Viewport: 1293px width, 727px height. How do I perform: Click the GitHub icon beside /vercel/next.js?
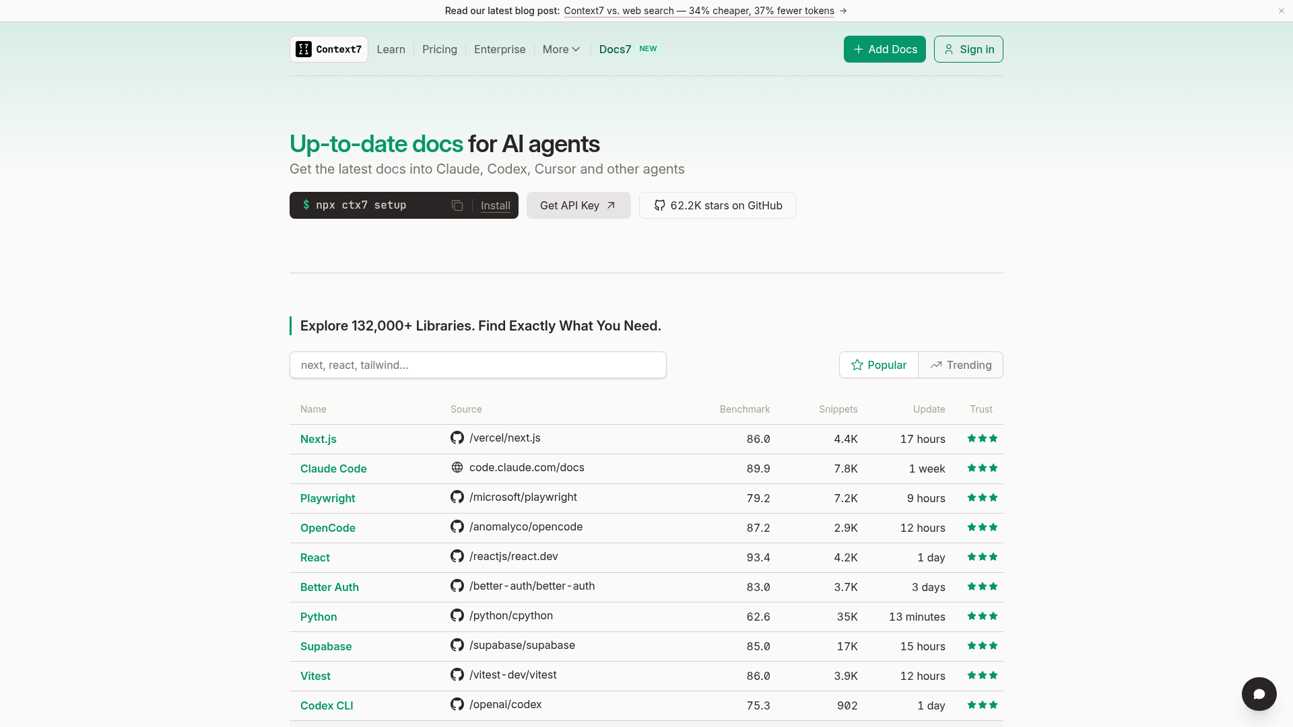tap(457, 438)
